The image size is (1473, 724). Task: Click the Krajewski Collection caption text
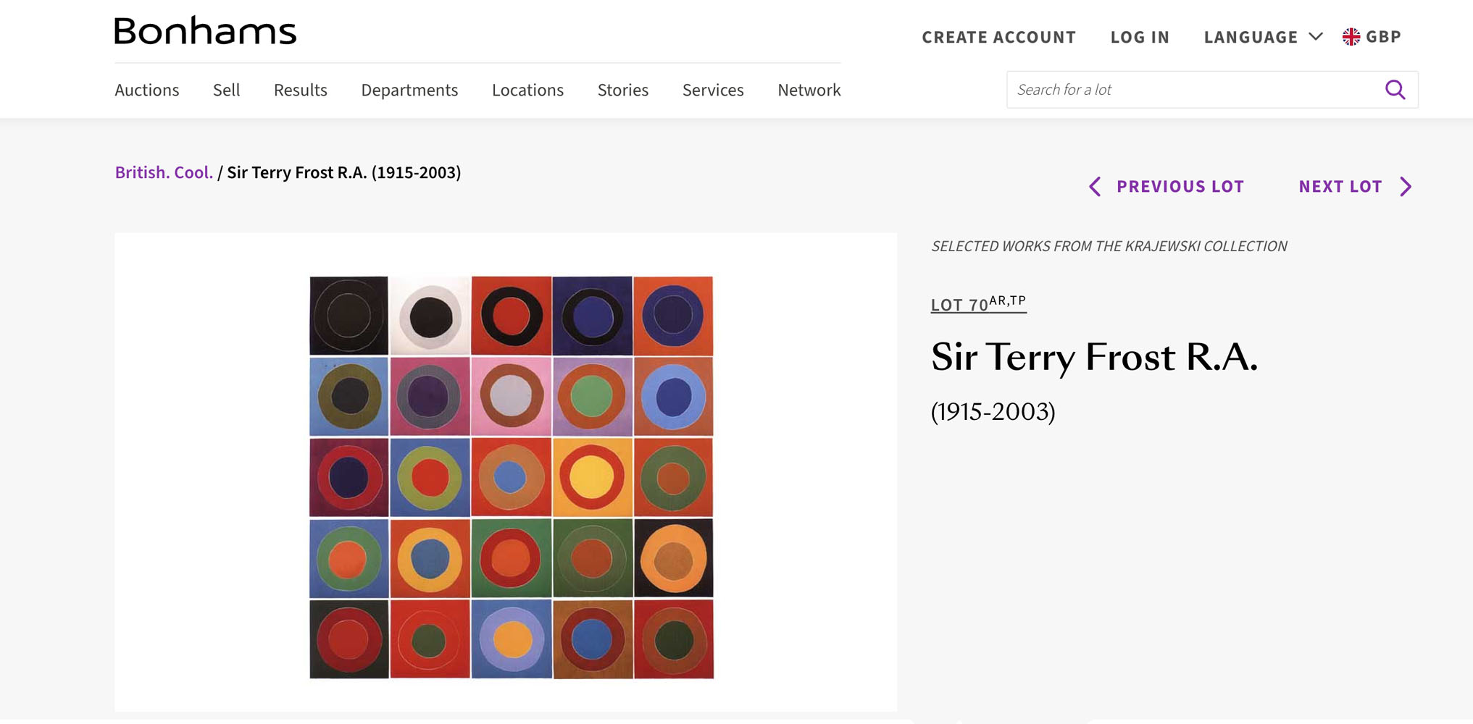click(1109, 246)
